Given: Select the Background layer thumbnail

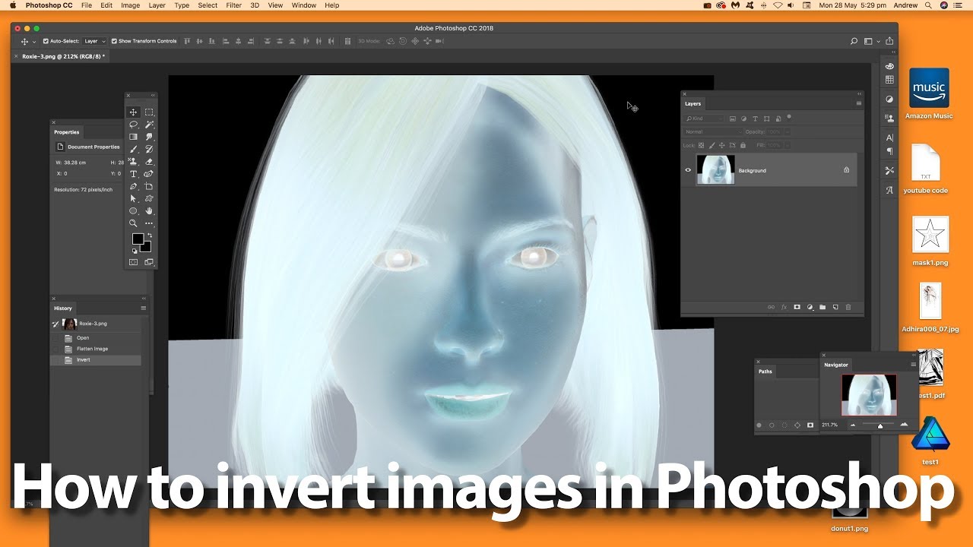Looking at the screenshot, I should coord(716,170).
